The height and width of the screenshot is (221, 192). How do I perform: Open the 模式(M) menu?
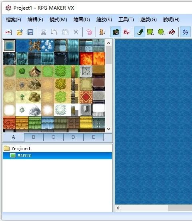click(58, 19)
